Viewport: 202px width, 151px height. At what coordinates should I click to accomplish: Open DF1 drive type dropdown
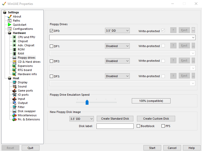pos(117,46)
